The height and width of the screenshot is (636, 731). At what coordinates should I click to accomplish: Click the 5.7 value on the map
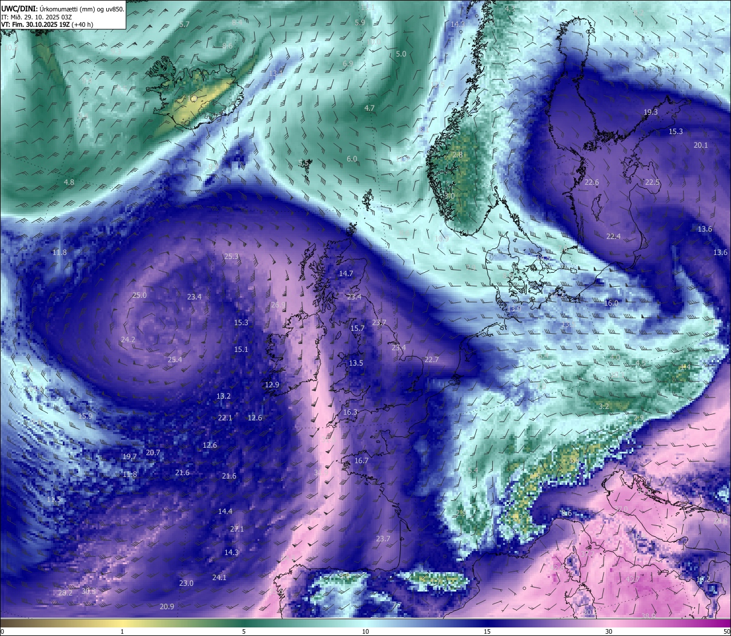[184, 25]
